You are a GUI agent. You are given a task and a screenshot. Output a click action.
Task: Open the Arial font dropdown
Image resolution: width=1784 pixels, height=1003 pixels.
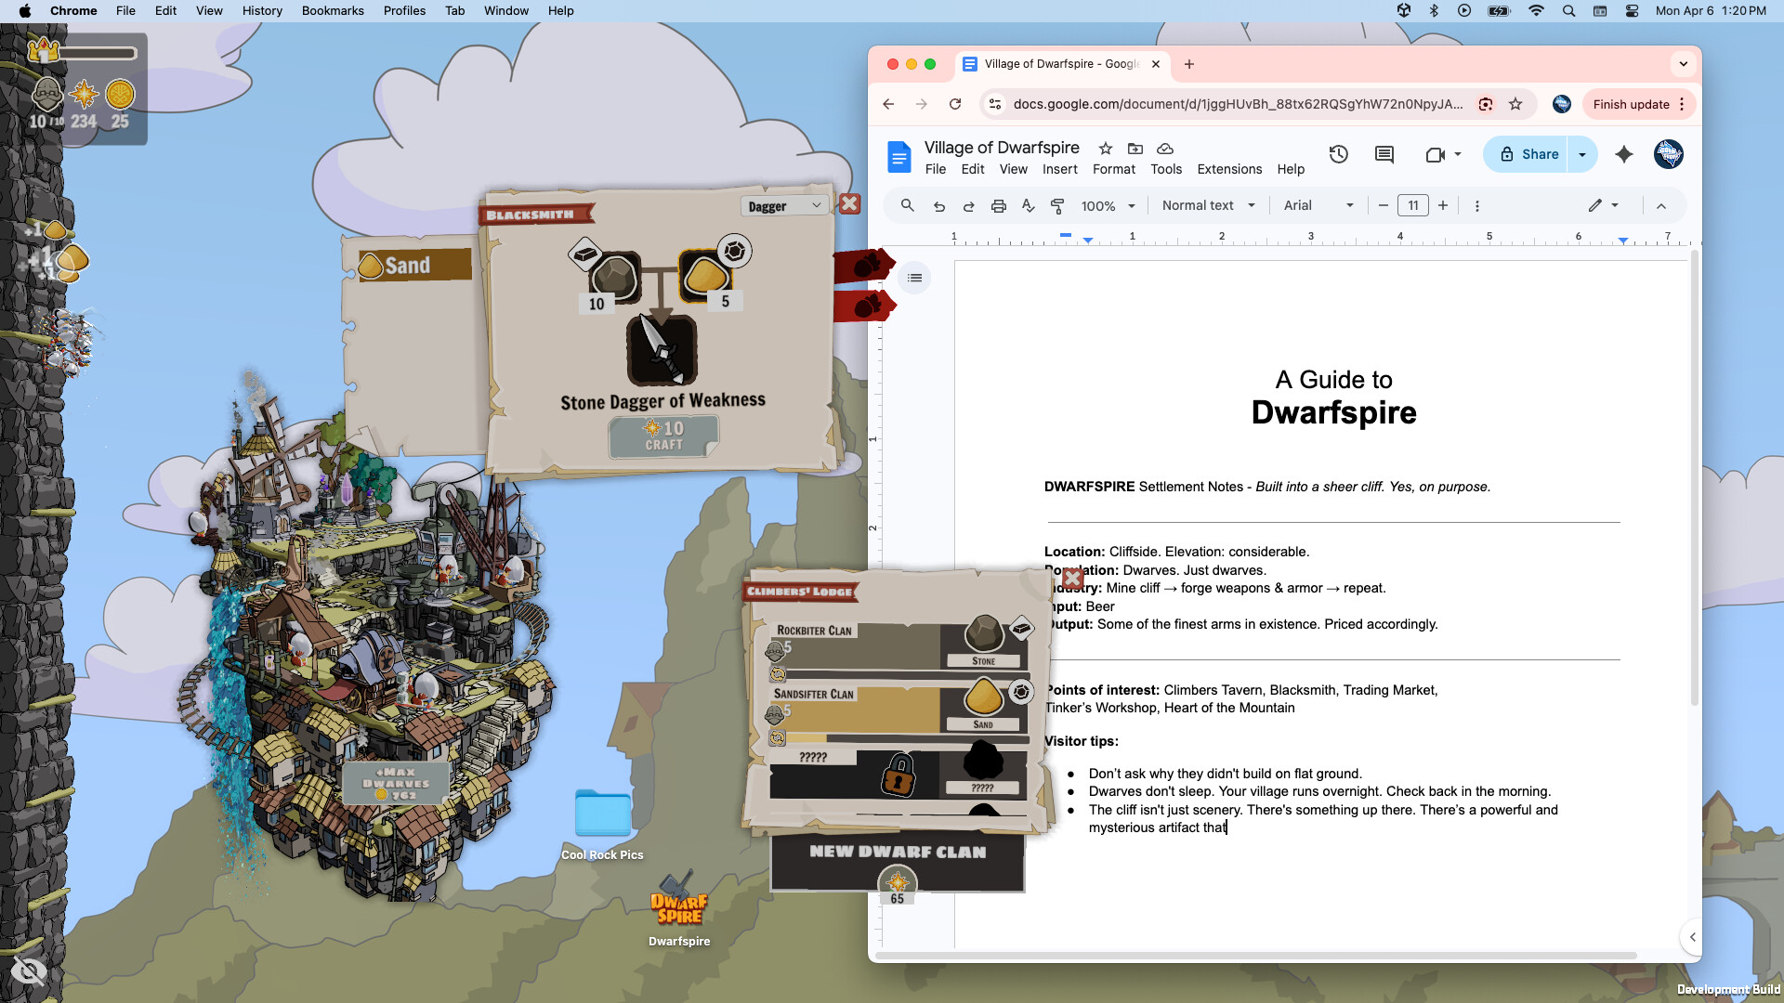point(1318,206)
